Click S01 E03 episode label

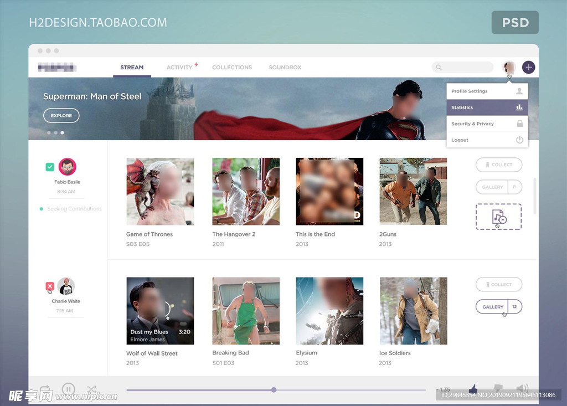click(x=223, y=363)
